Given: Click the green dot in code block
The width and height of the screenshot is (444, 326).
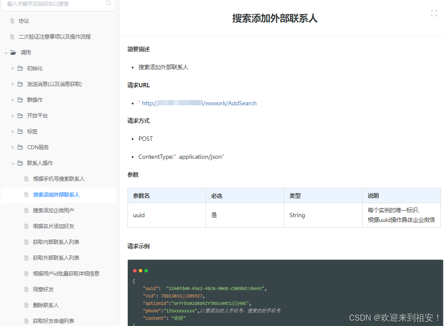Looking at the screenshot, I should click(146, 271).
